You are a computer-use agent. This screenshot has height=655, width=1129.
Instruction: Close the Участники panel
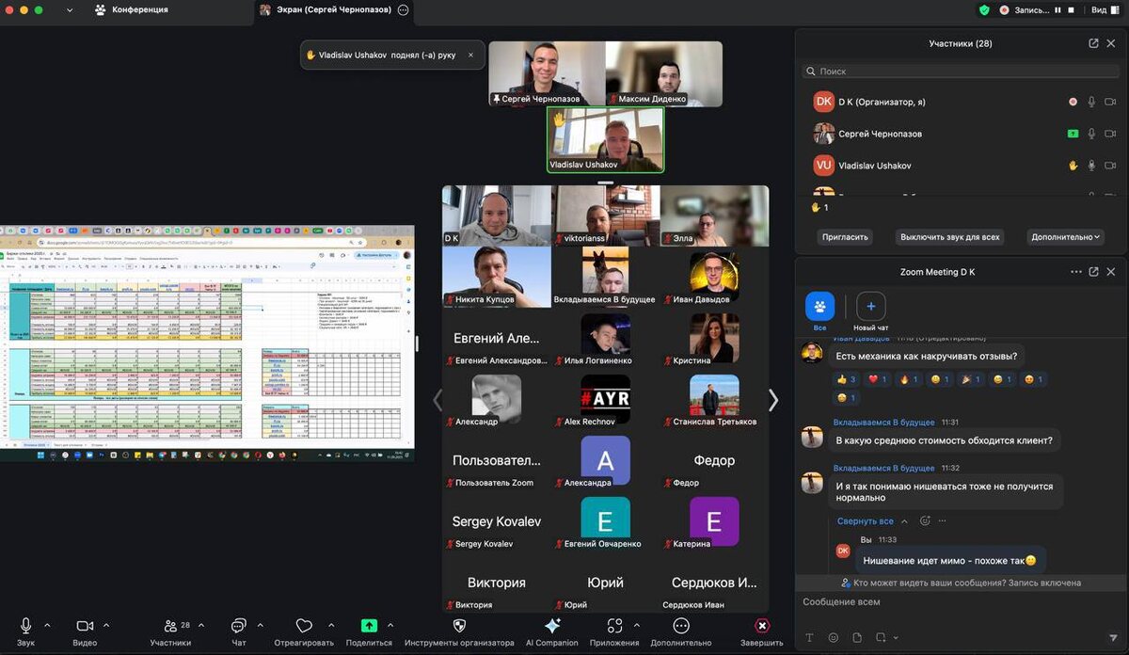click(1112, 43)
